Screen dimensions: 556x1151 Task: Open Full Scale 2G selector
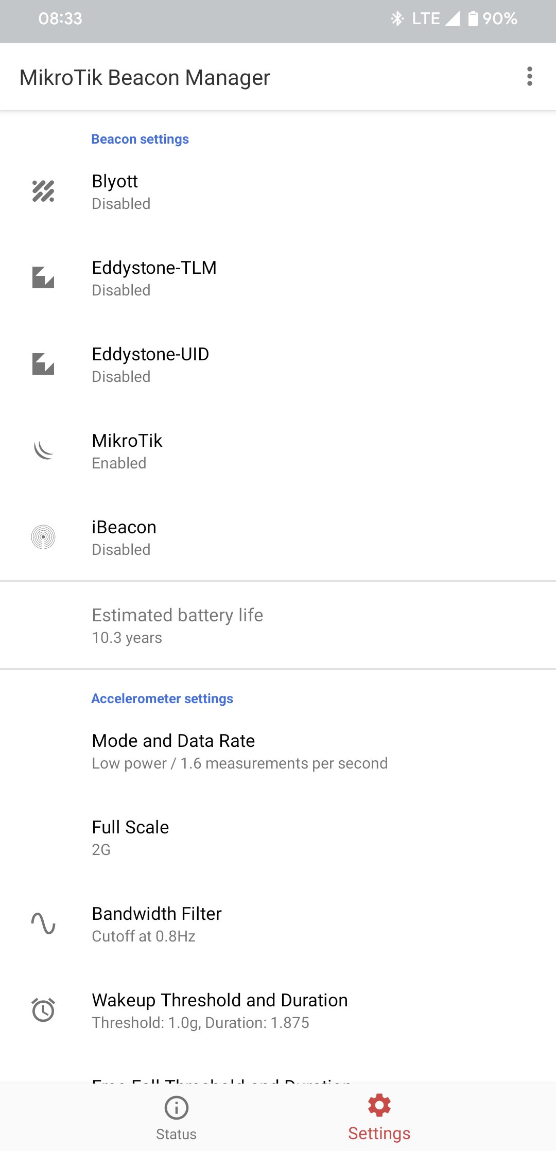tap(278, 838)
